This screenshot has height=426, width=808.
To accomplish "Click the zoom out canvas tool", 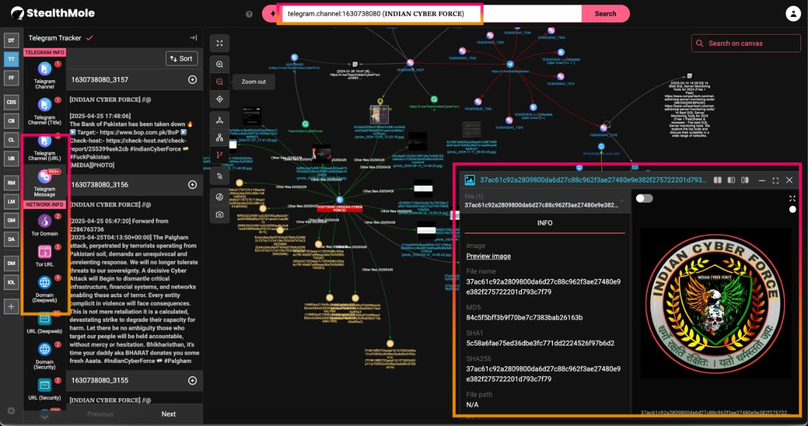I will pos(220,81).
